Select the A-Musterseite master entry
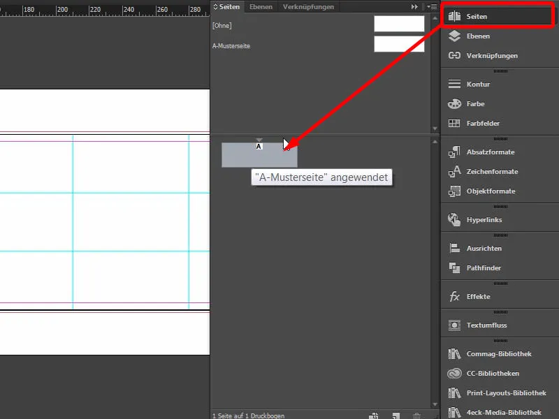 point(319,45)
